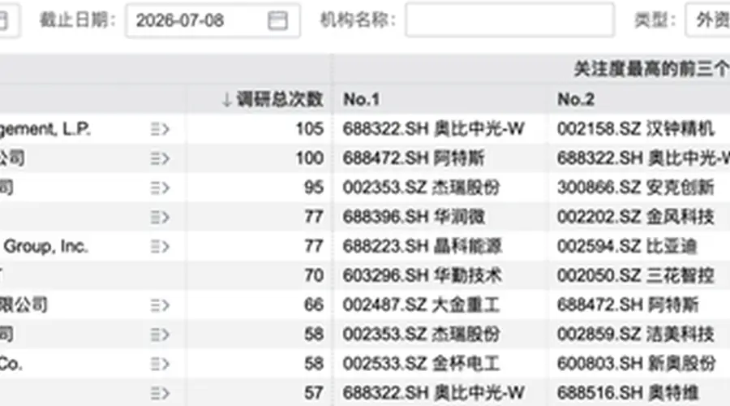The image size is (730, 406).
Task: Focus the 机构名称 text input
Action: [509, 19]
